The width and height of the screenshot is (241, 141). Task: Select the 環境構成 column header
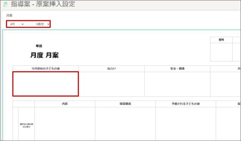click(125, 104)
